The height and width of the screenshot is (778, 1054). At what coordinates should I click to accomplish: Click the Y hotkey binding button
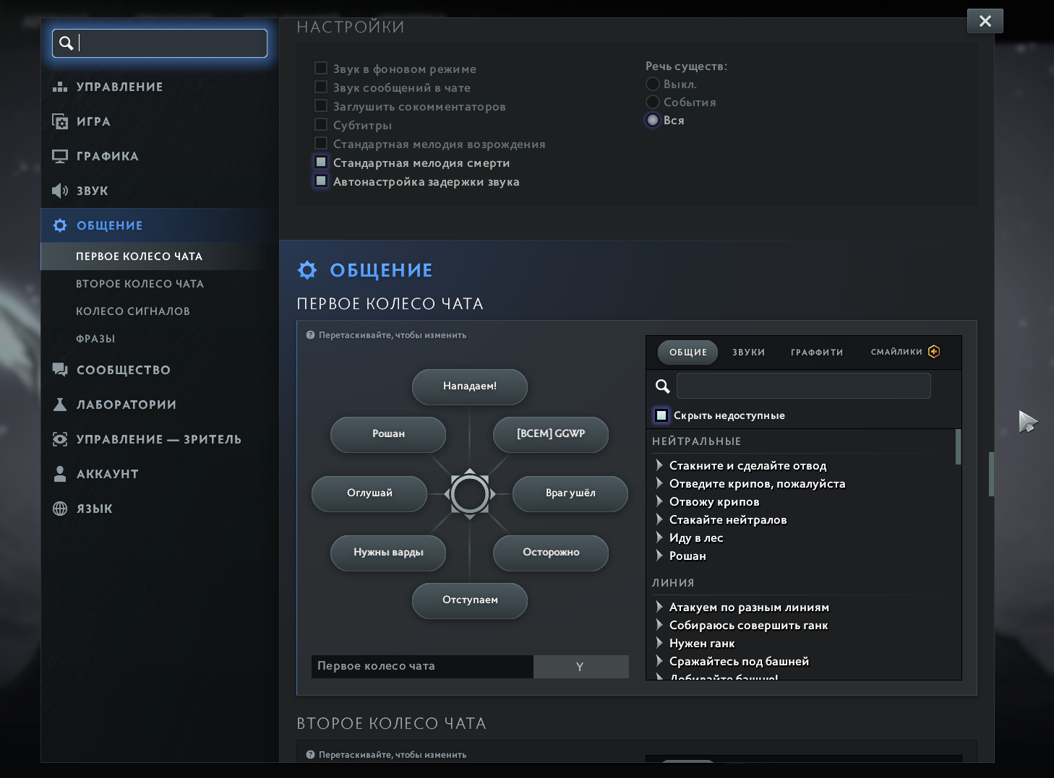click(580, 667)
